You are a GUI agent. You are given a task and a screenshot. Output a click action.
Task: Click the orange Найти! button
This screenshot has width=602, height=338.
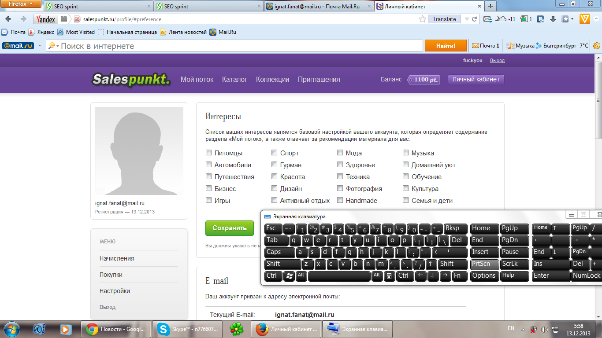446,46
